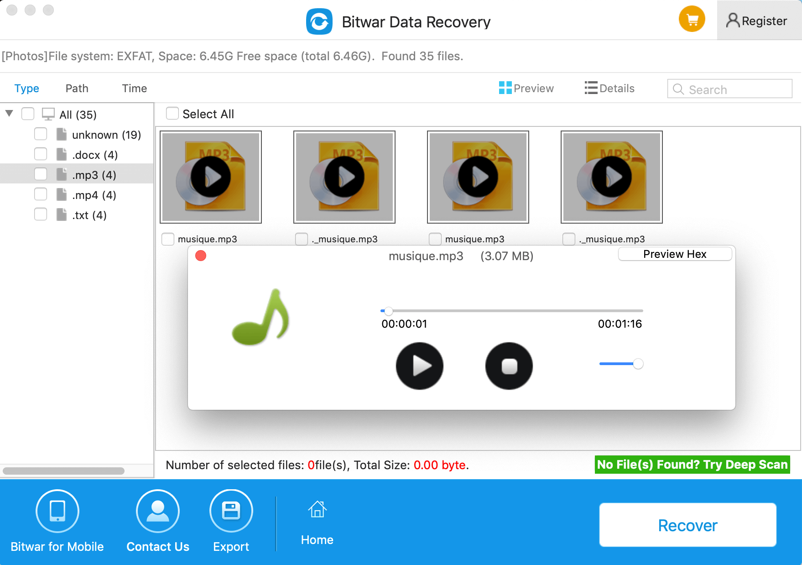
Task: Click the Register button label
Action: pyautogui.click(x=765, y=21)
